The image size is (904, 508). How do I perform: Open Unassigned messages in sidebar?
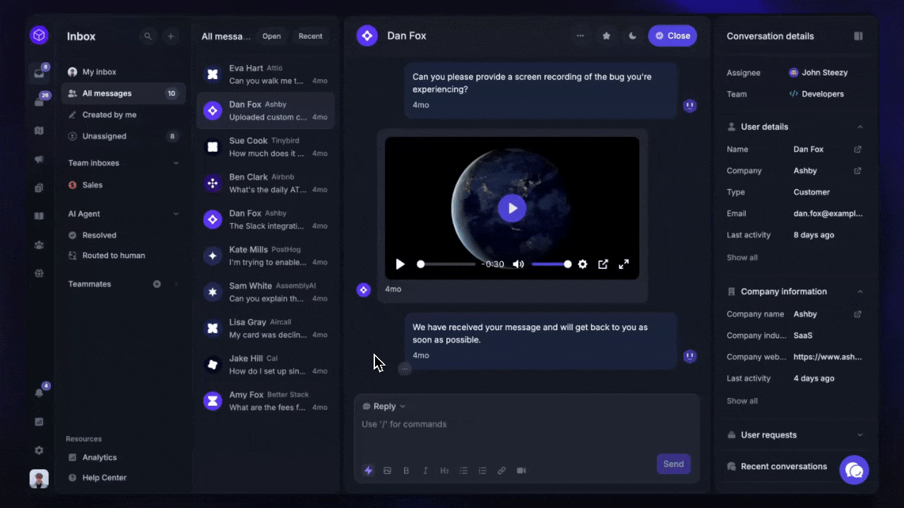[105, 136]
